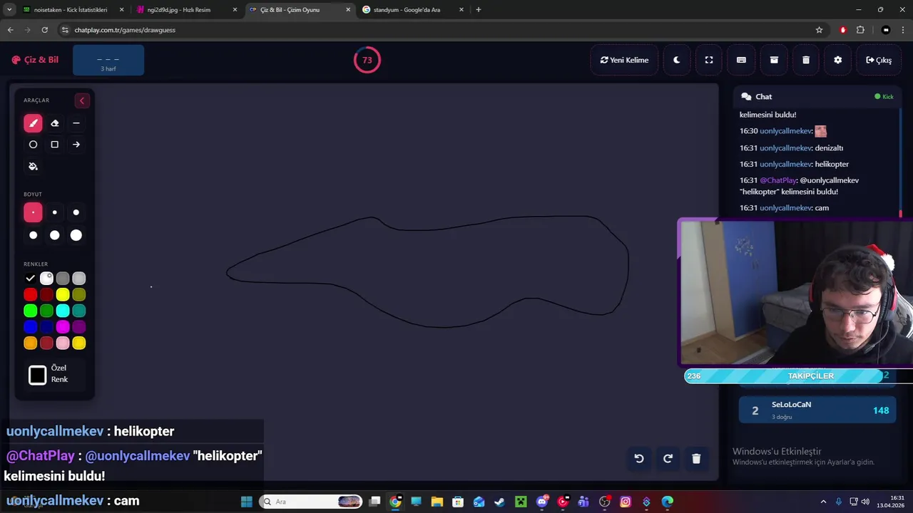Toggle dark mode with moon icon
This screenshot has width=913, height=513.
tap(677, 60)
